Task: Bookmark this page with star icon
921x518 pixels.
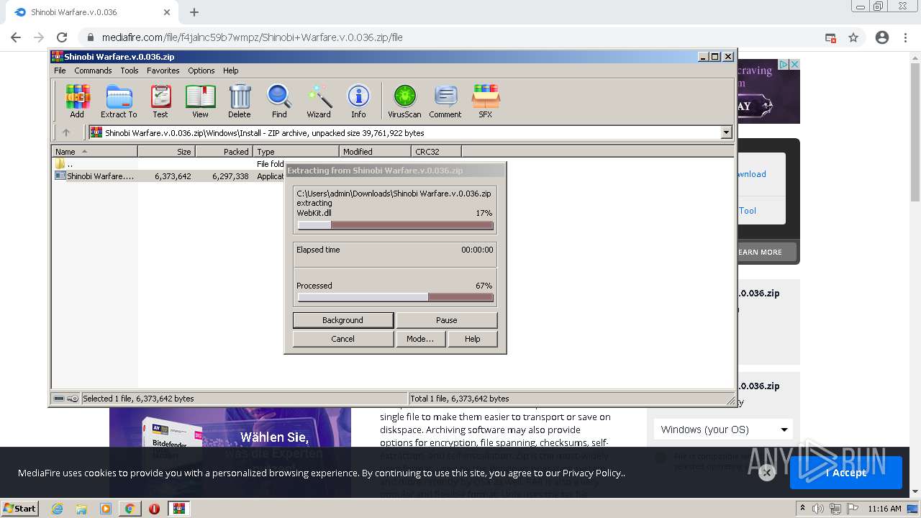Action: click(x=853, y=37)
